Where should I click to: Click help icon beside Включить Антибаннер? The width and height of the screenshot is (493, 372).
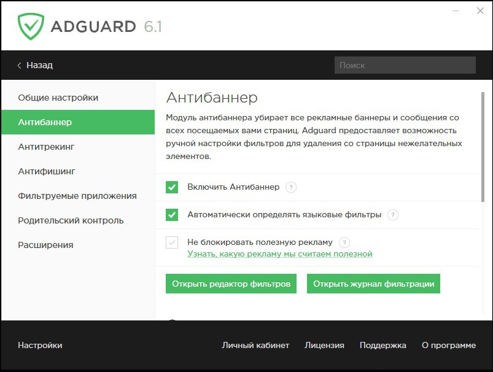pyautogui.click(x=291, y=187)
